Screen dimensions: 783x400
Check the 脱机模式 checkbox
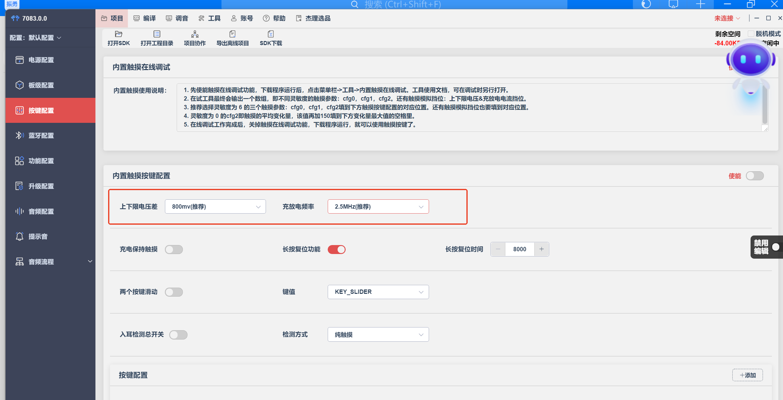coord(751,34)
